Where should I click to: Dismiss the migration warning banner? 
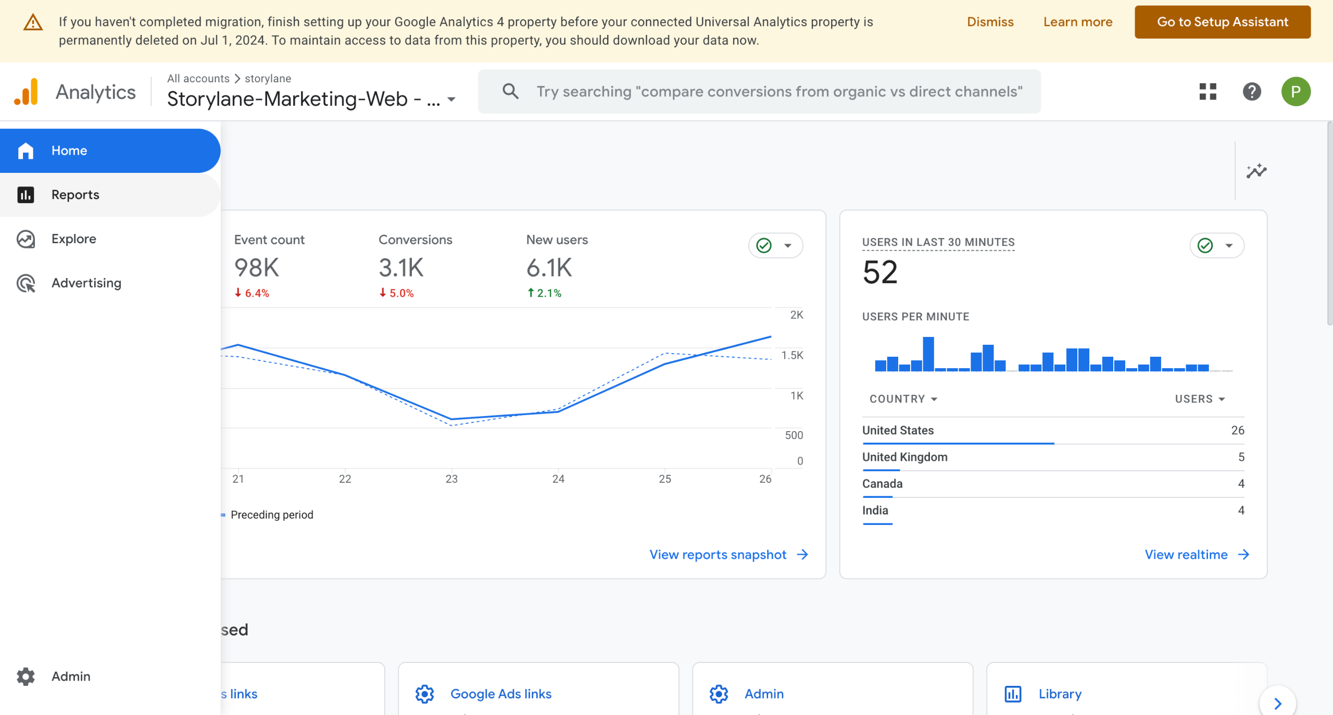990,22
